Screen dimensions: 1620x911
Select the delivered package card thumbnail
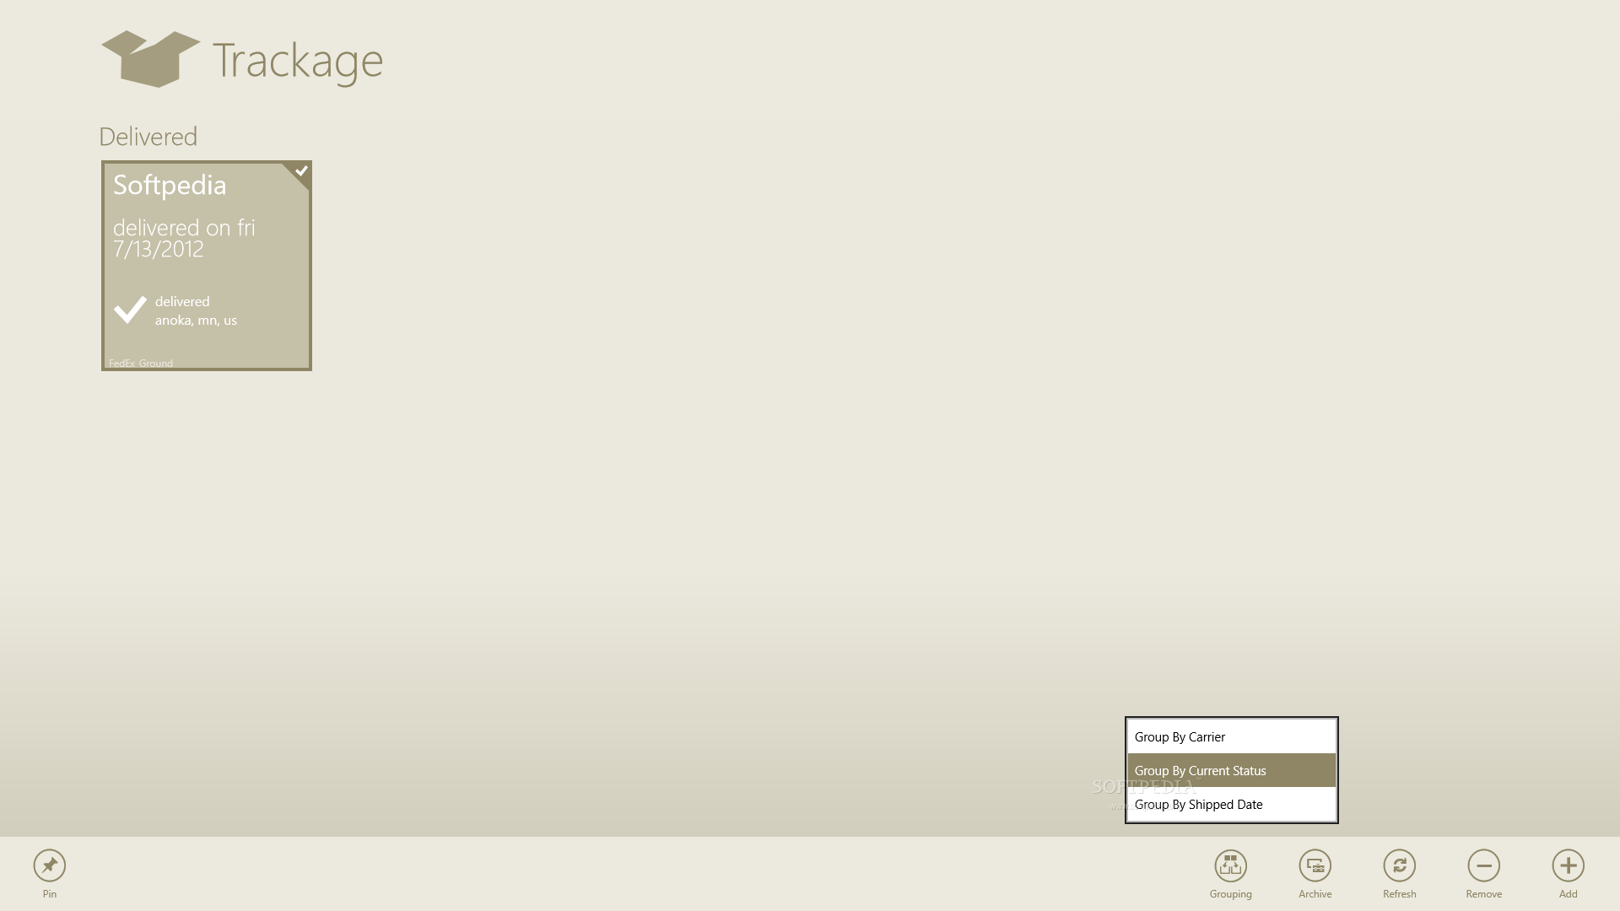coord(207,264)
